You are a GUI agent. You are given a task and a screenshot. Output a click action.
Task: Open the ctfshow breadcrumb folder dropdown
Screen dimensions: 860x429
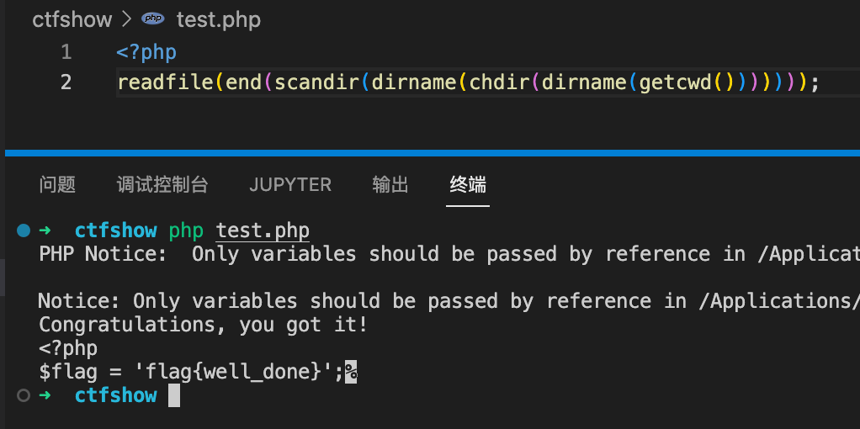tap(72, 19)
